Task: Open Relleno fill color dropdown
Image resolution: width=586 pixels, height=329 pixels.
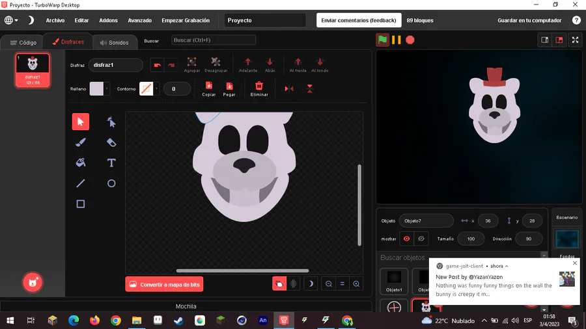Action: (x=107, y=89)
